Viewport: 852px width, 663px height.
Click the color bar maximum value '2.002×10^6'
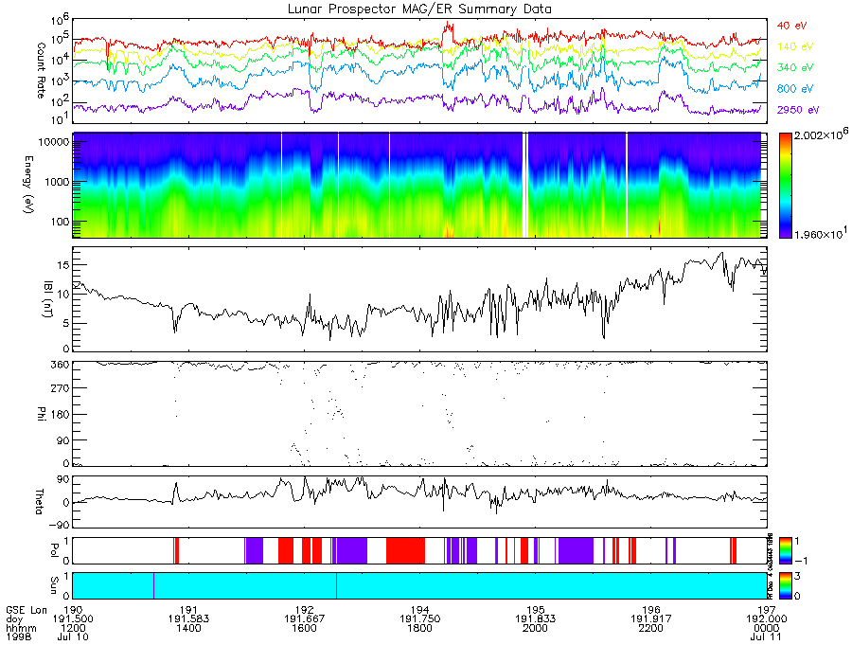click(821, 134)
